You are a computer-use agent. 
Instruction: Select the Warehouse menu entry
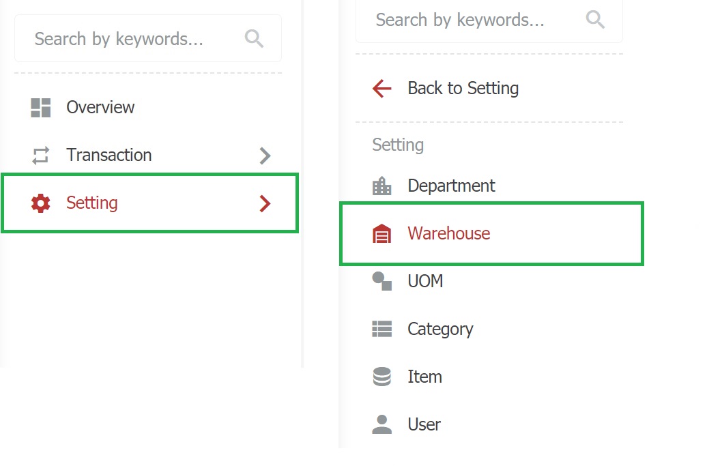(448, 234)
